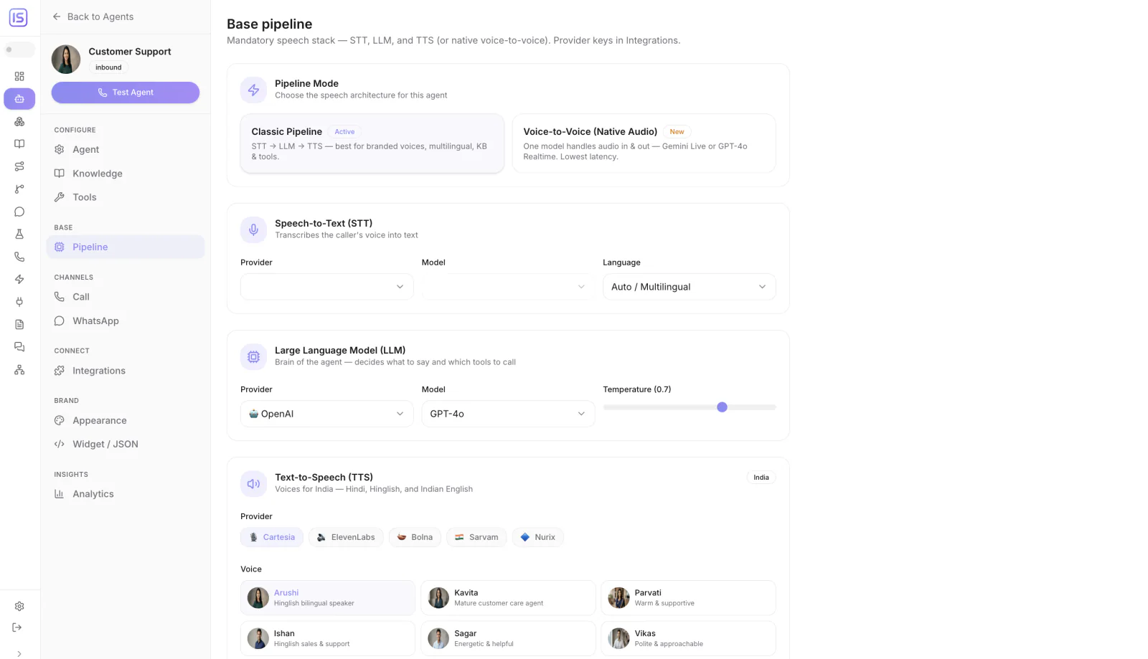Screen dimensions: 1148x659
Task: Click the inbound tag under Customer Support
Action: [108, 67]
